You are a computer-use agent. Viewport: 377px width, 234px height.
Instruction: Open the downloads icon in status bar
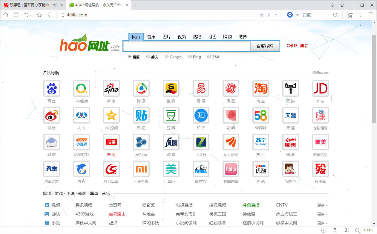(335, 230)
